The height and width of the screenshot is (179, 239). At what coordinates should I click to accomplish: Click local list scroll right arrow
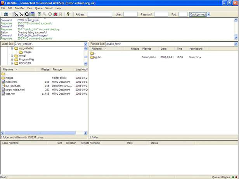85,133
